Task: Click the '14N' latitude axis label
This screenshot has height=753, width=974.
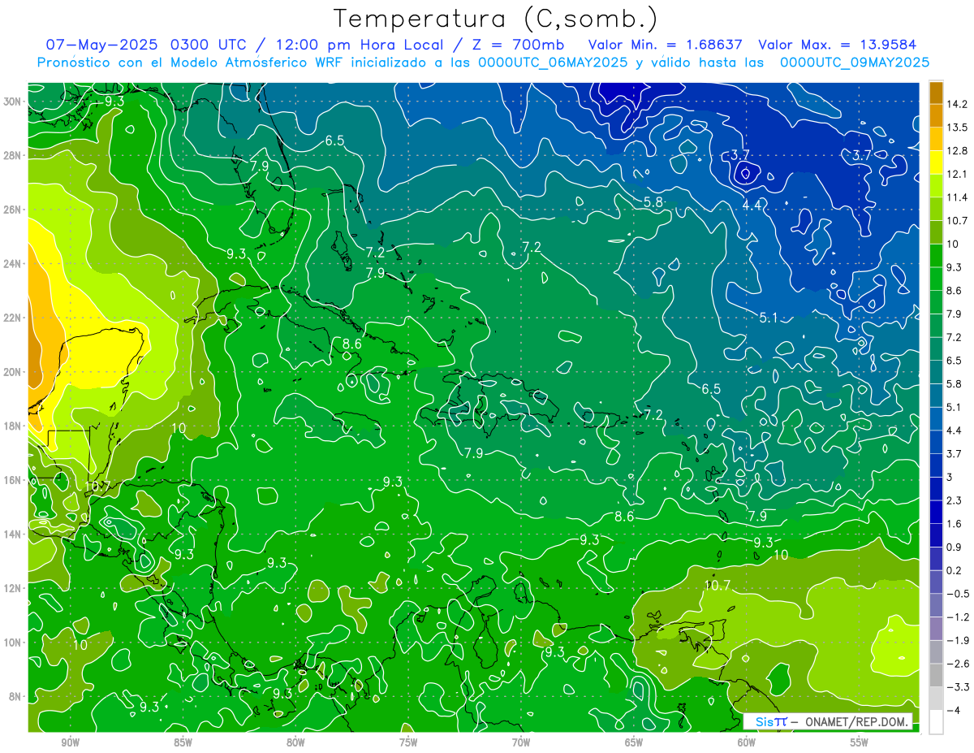Action: pos(13,534)
